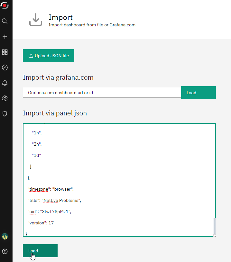Load the pasted panel json
The width and height of the screenshot is (231, 262).
[x=40, y=251]
